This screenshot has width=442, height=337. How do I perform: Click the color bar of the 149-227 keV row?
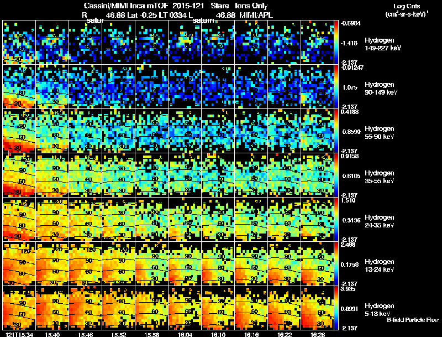tap(336, 43)
